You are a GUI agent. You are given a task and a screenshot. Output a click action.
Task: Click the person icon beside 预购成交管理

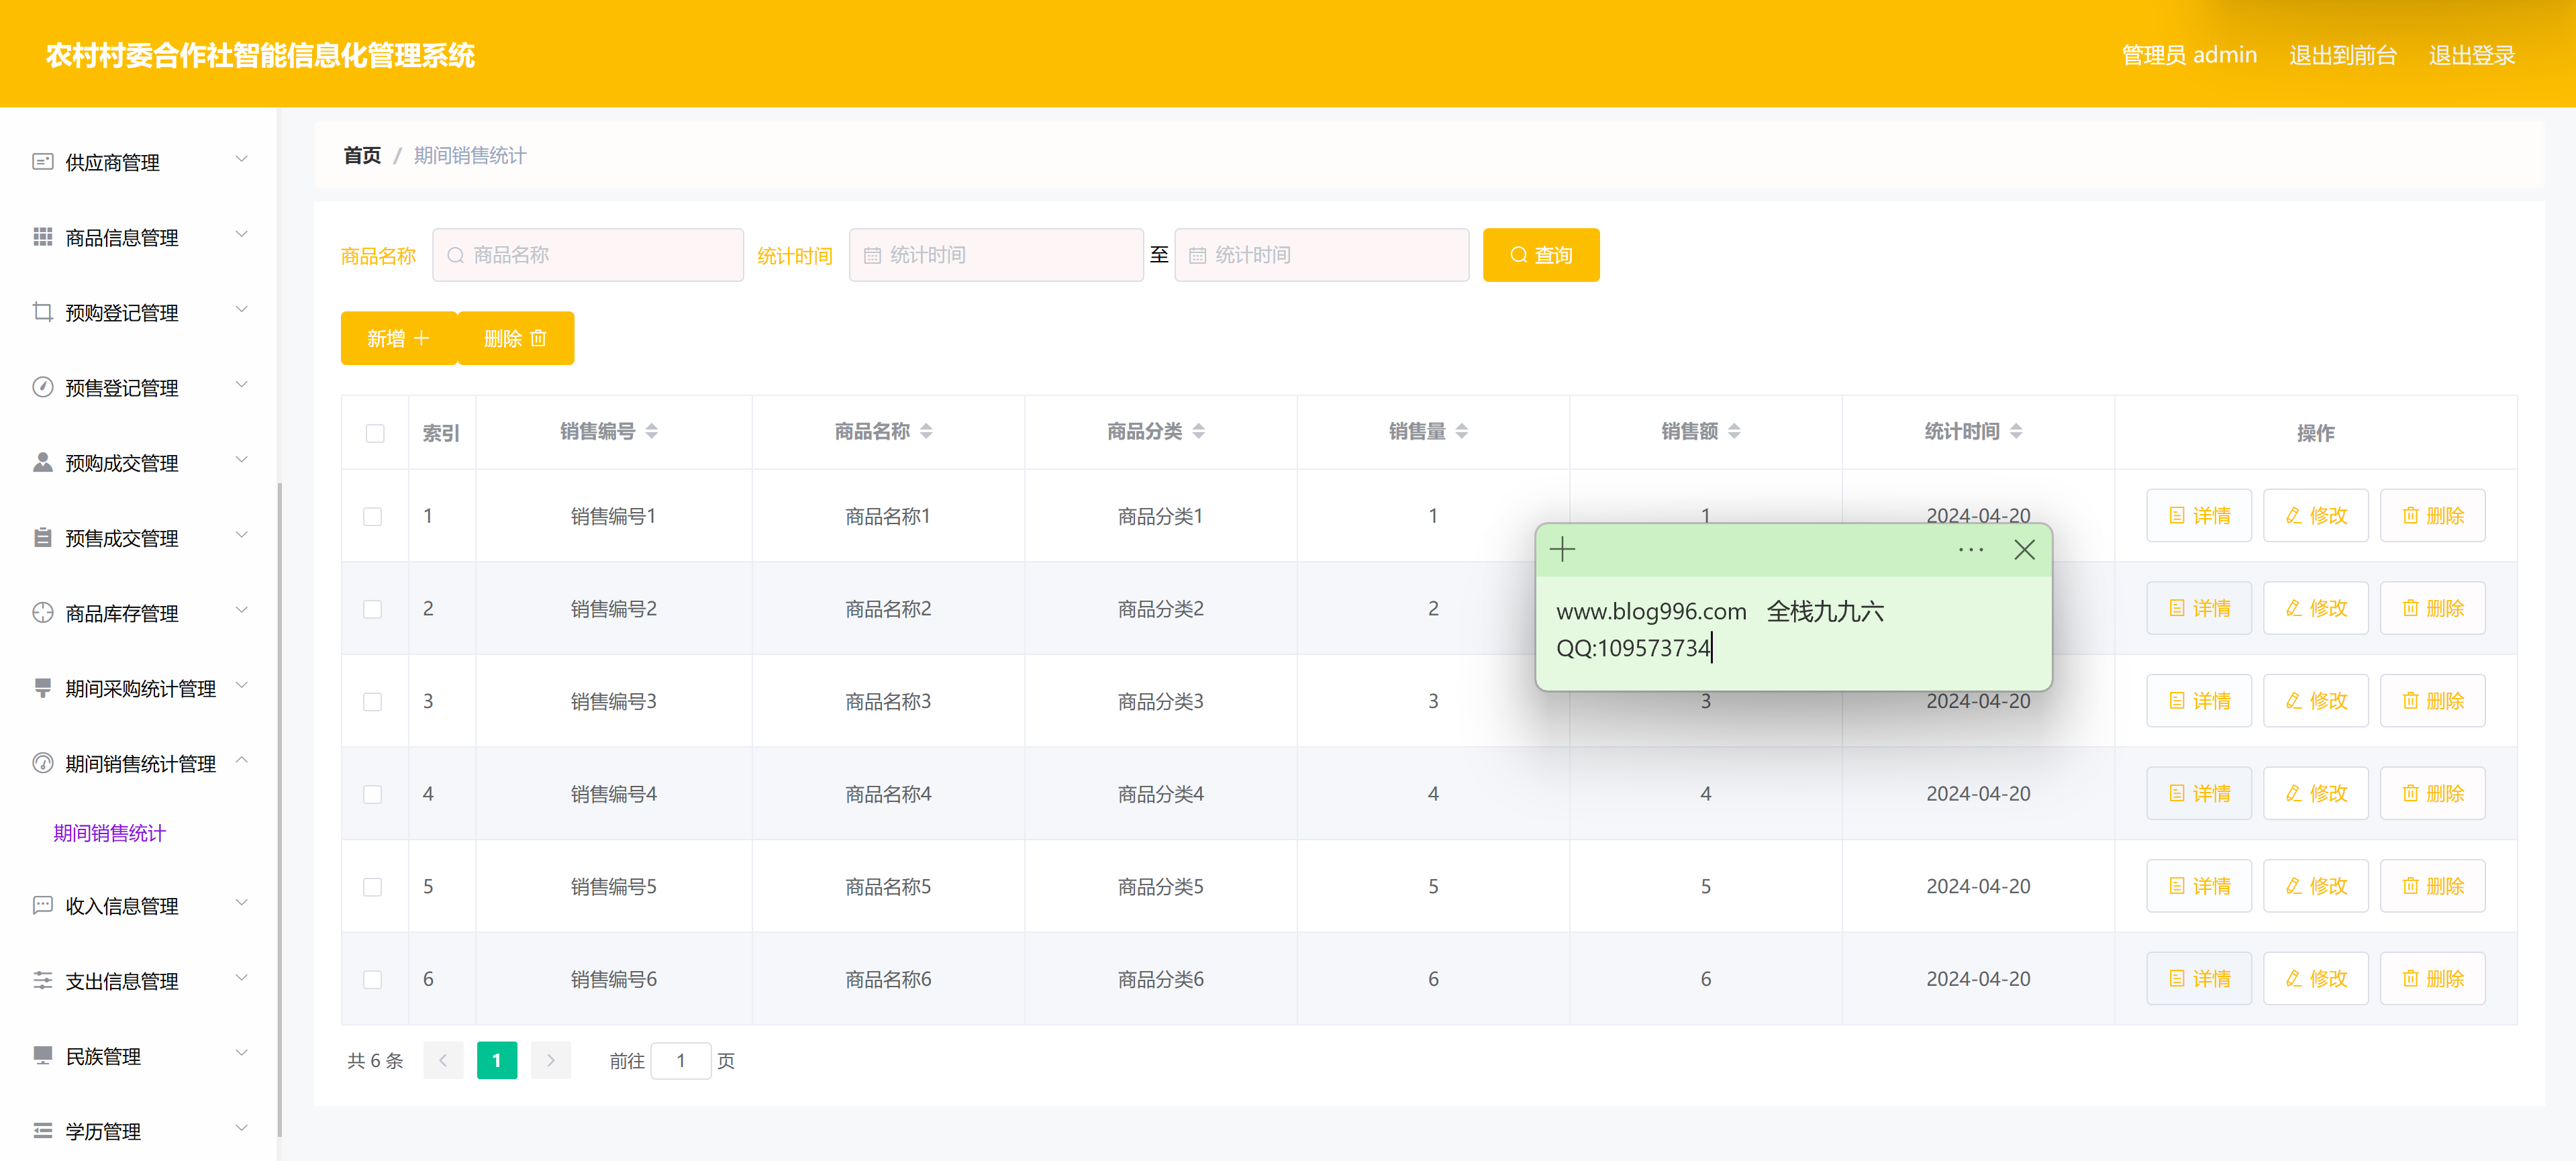click(42, 462)
